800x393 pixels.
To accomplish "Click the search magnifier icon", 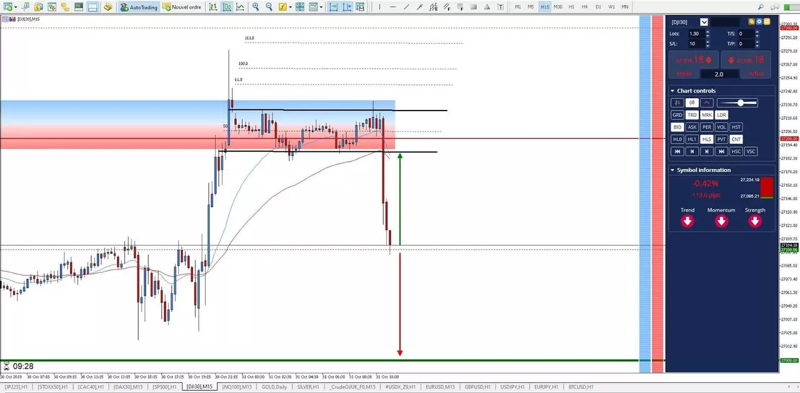I will (761, 7).
